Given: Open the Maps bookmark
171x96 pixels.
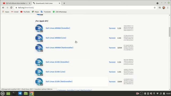Looking at the screenshot, I should coord(35,12).
